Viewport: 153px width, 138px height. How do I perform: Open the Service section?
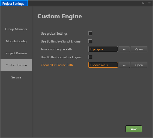click(x=16, y=77)
